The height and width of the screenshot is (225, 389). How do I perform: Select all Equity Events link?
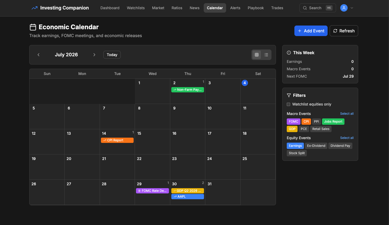347,138
